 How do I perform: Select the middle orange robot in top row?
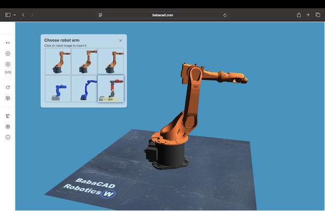(x=84, y=61)
